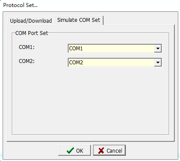Click the COM2: label text
The height and width of the screenshot is (161, 180).
(27, 61)
